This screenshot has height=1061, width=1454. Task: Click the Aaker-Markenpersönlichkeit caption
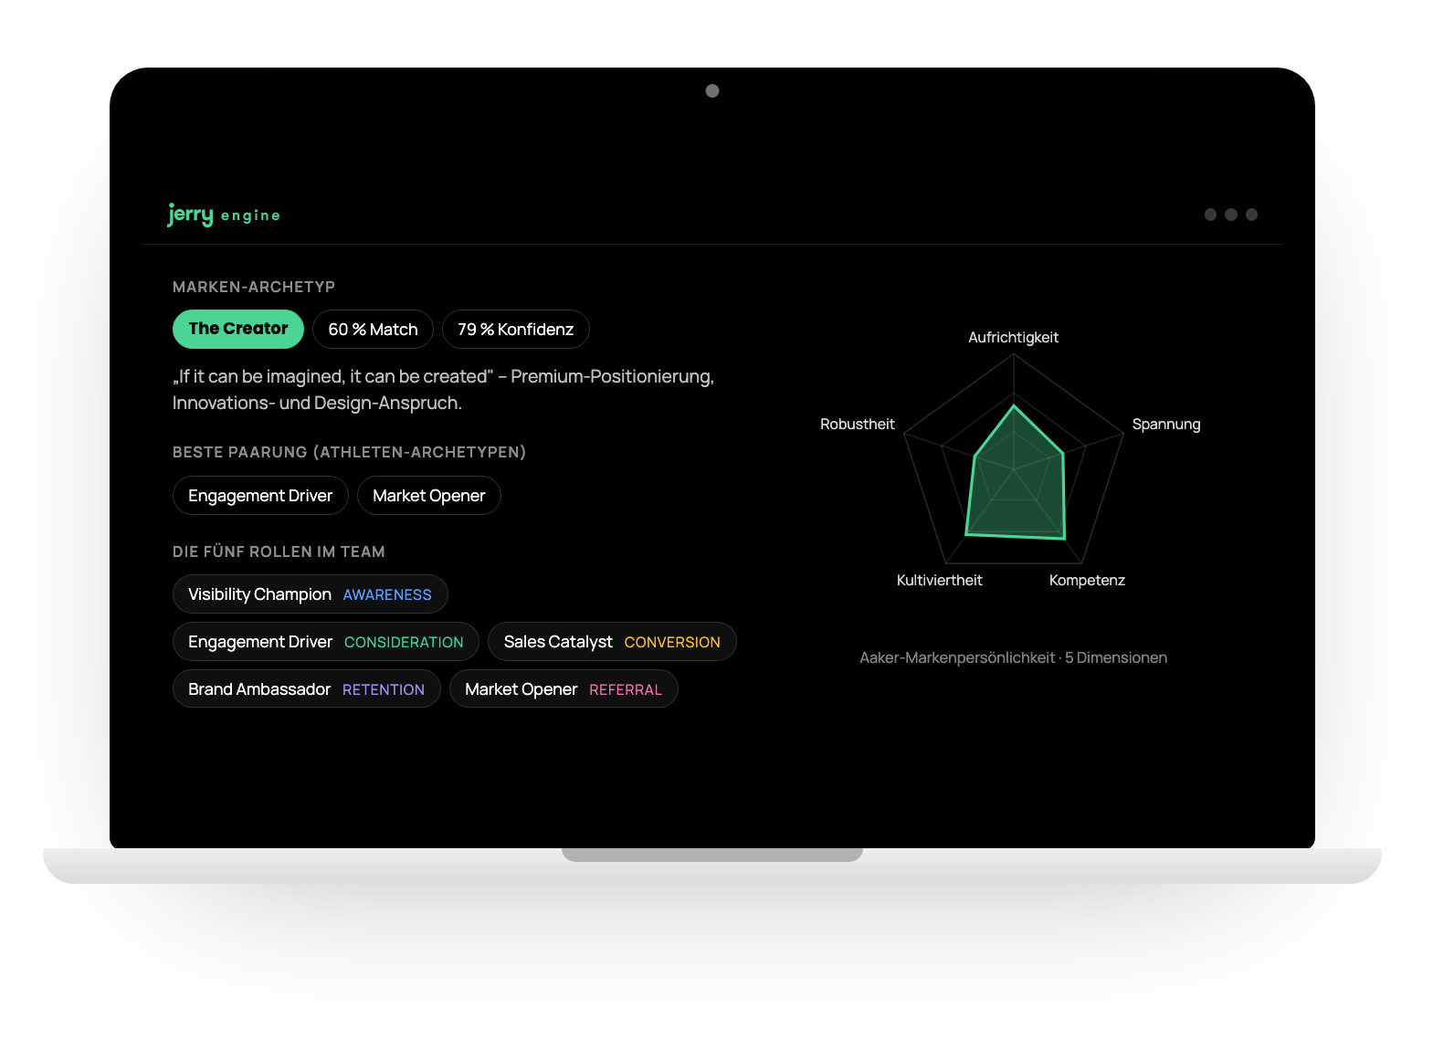coord(1014,658)
